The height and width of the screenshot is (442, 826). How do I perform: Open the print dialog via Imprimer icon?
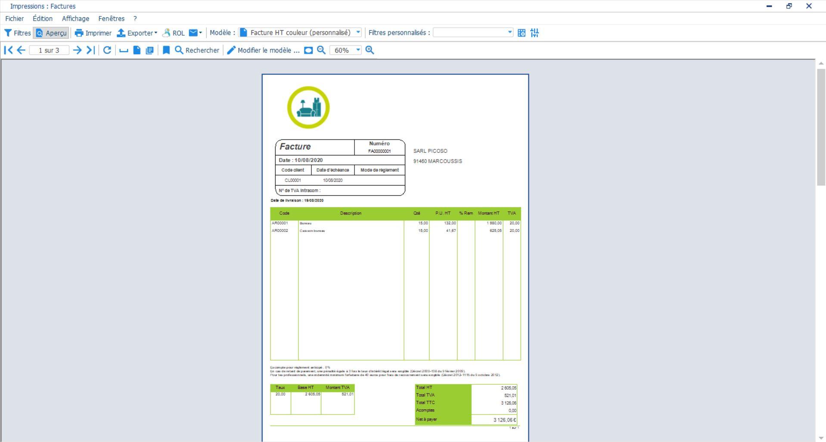point(93,33)
